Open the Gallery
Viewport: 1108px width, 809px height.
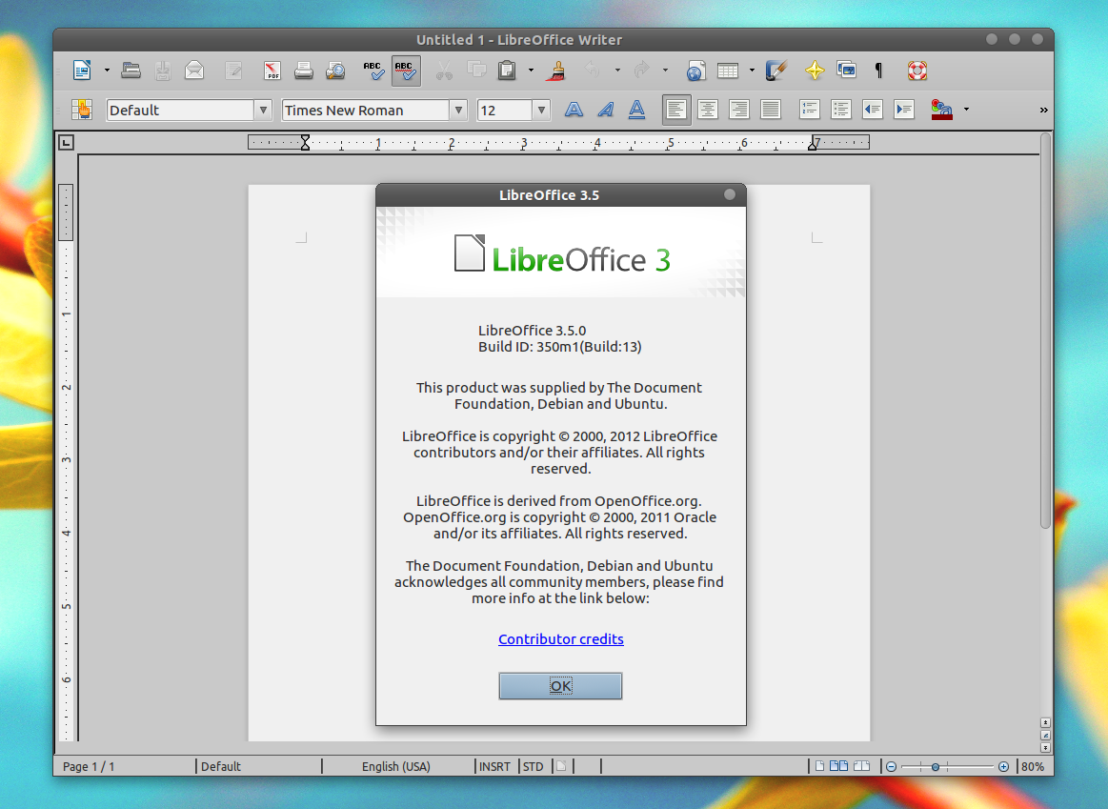click(846, 70)
